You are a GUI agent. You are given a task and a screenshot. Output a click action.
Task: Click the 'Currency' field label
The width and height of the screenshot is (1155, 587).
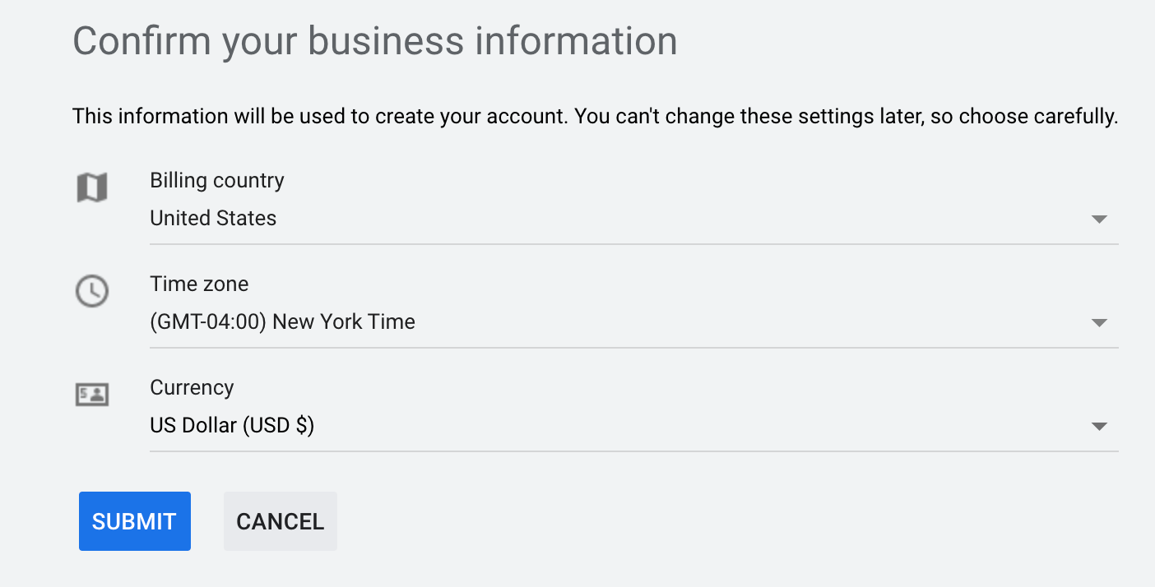[x=192, y=388]
